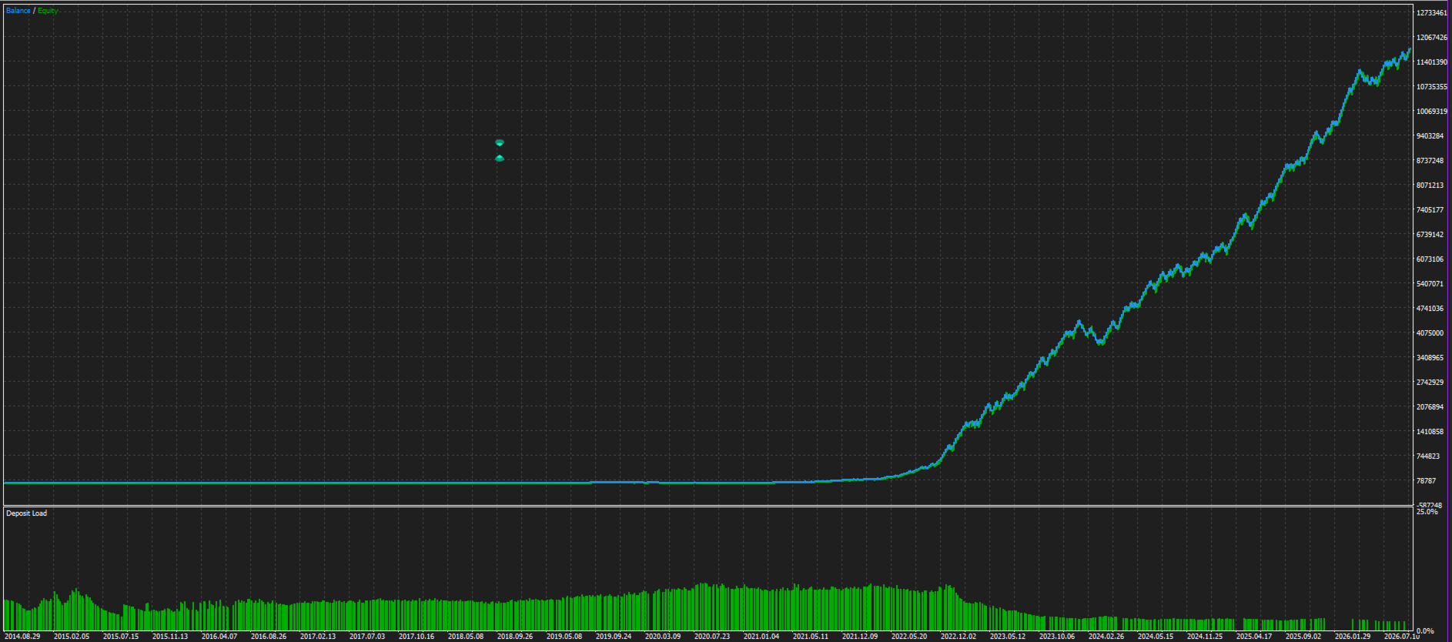Click the 2024.05.15 date label

point(1156,637)
